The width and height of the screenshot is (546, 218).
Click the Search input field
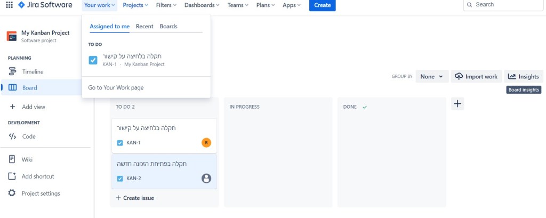point(504,5)
